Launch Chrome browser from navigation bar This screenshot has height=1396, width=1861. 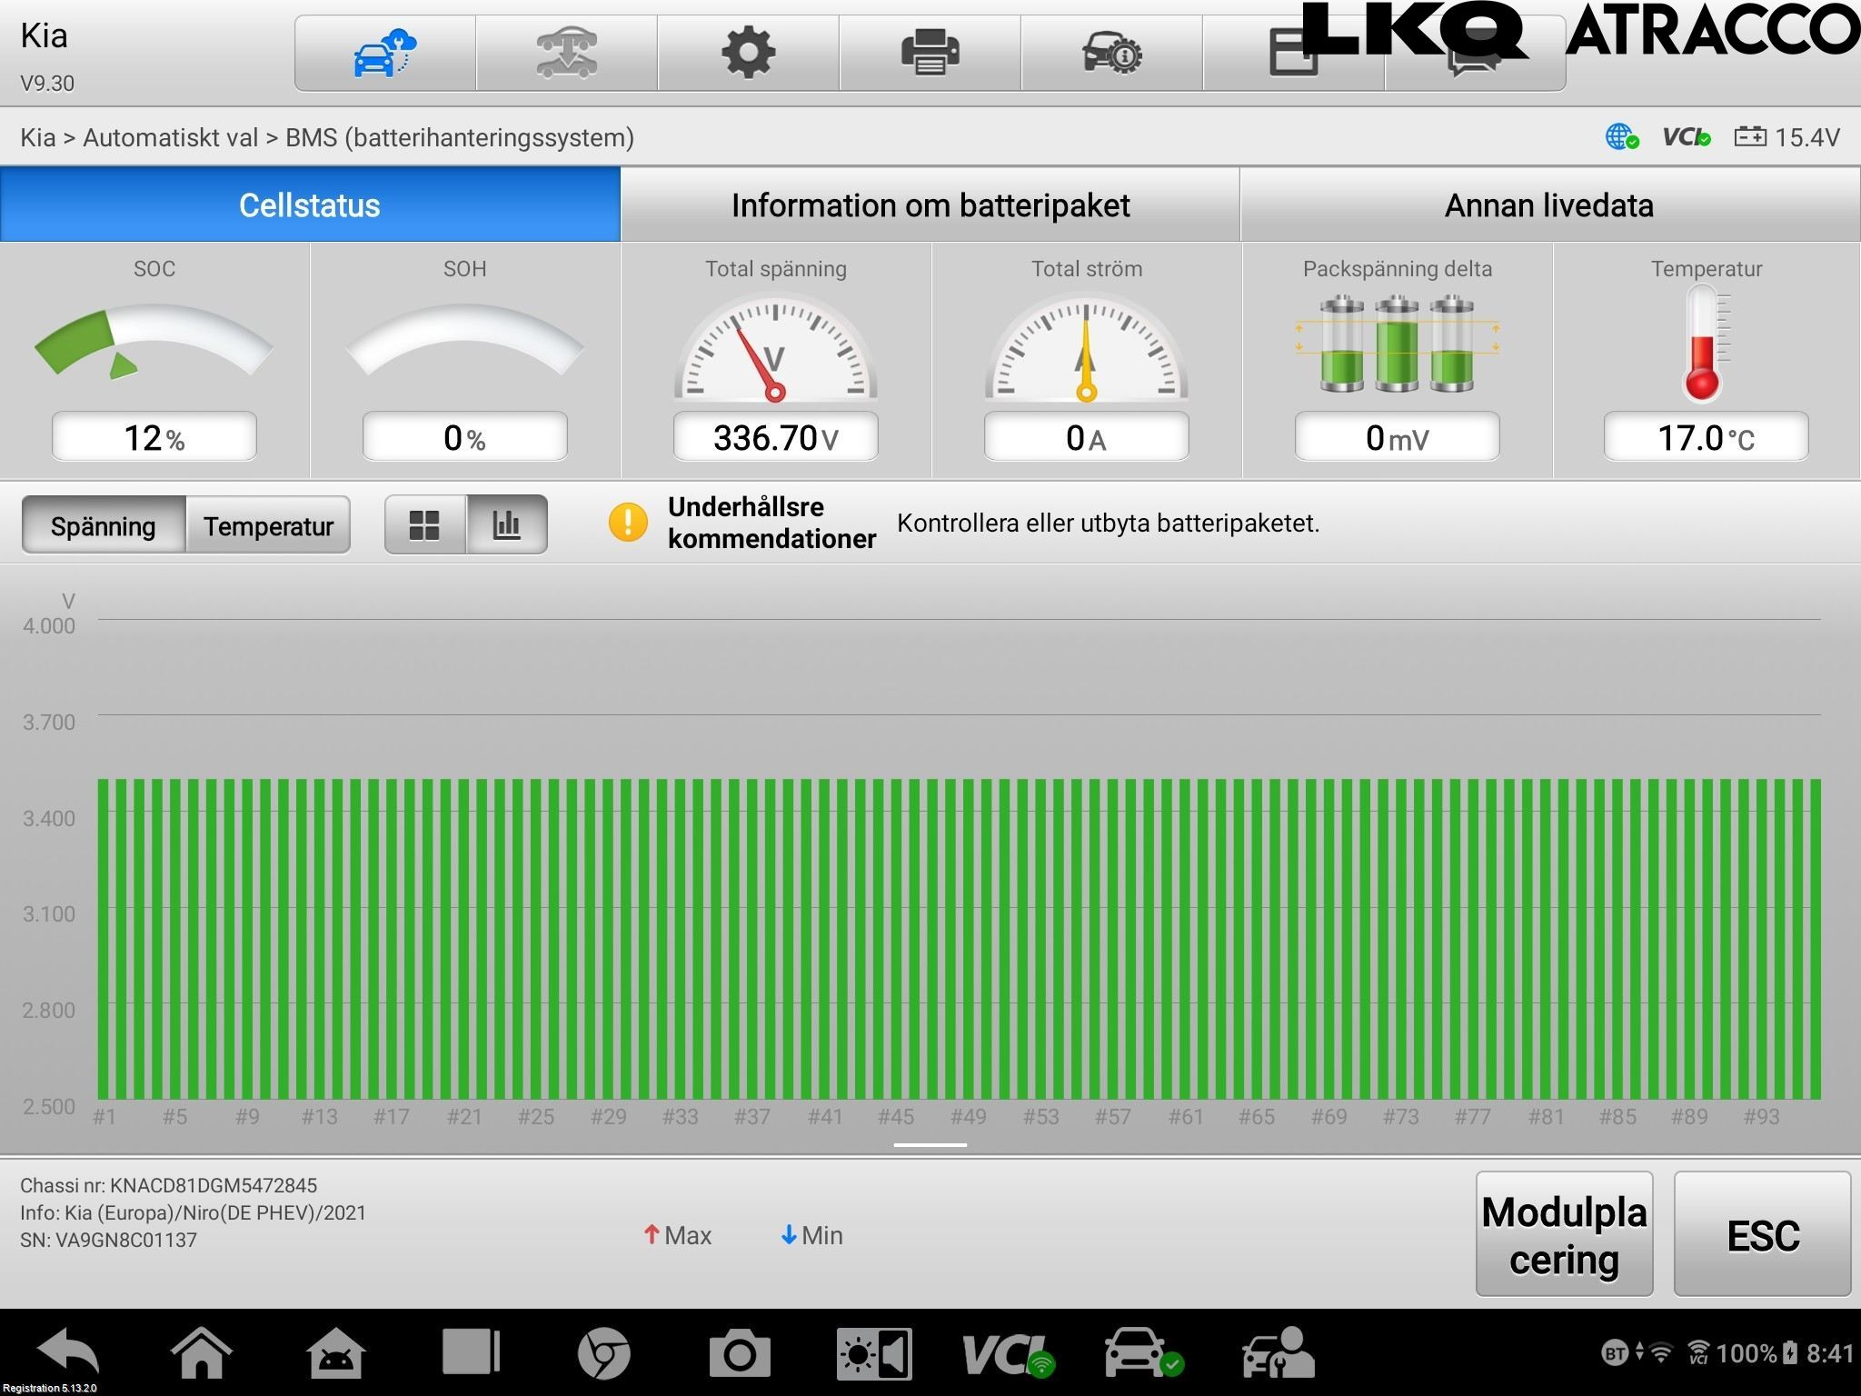click(x=604, y=1352)
